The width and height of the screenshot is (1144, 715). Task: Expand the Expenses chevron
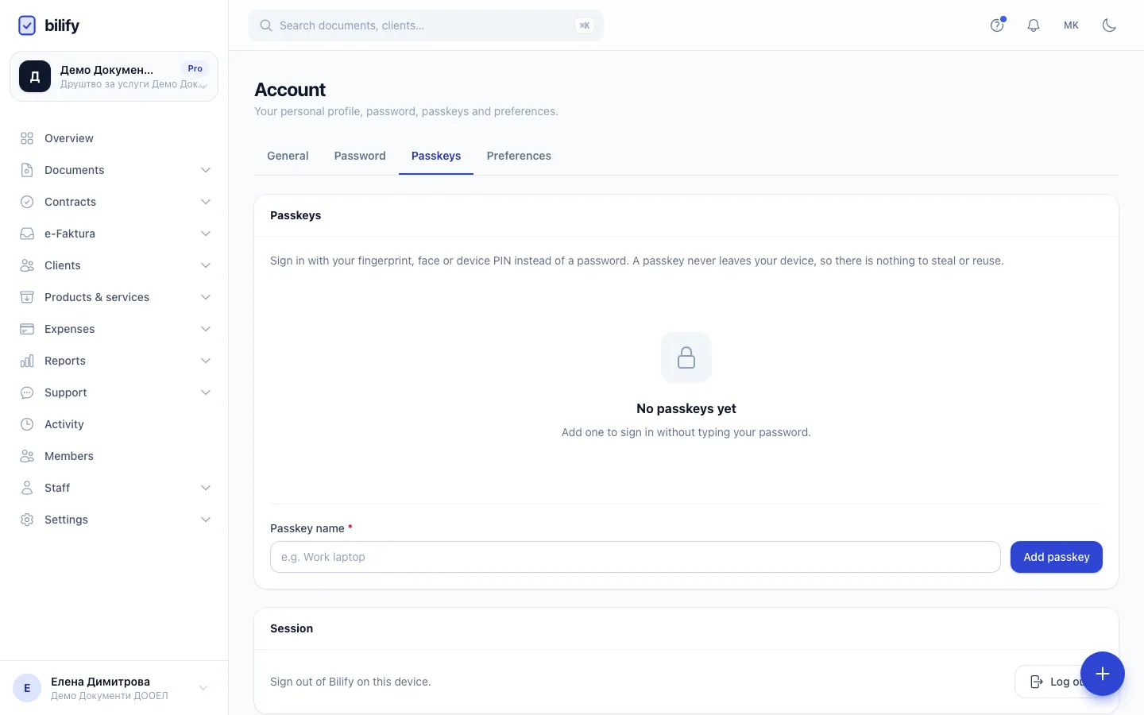click(x=206, y=329)
